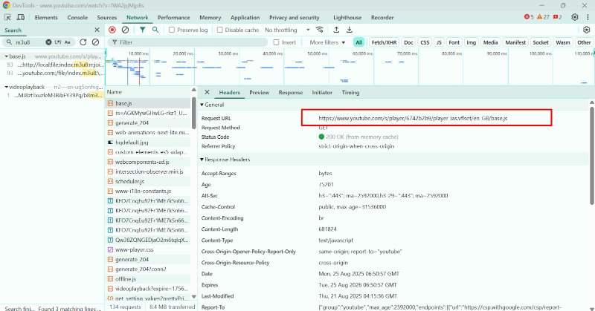Stop recording network log
The image size is (595, 311).
(112, 30)
